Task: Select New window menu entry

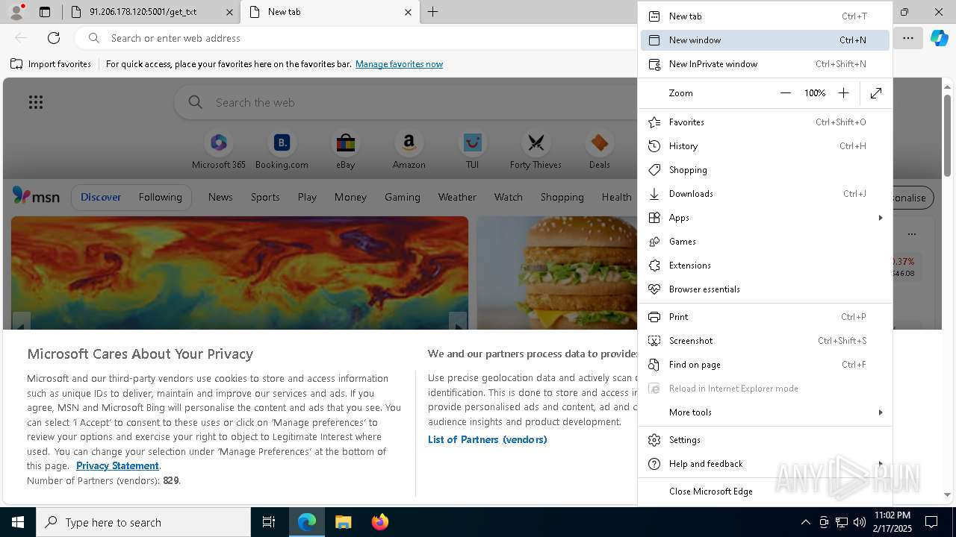Action: 765,40
